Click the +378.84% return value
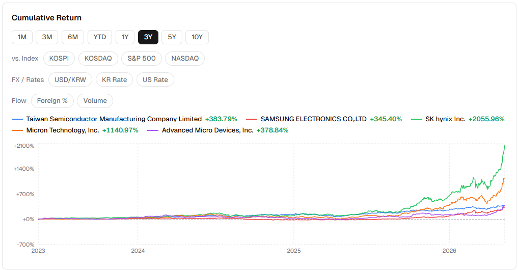This screenshot has height=270, width=518. (x=272, y=130)
